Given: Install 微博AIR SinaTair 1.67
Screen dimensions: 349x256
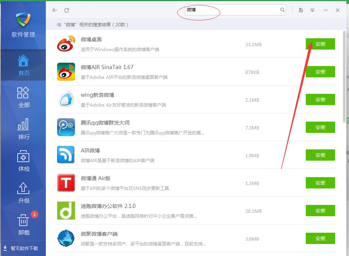Looking at the screenshot, I should point(320,72).
